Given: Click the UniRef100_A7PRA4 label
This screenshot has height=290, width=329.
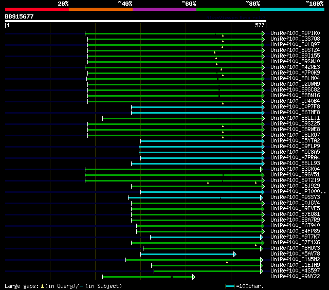Looking at the screenshot, I should (x=295, y=158).
